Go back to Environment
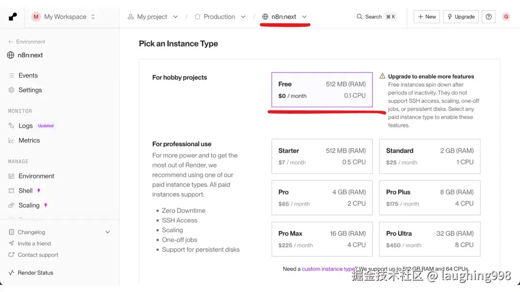 coord(26,42)
